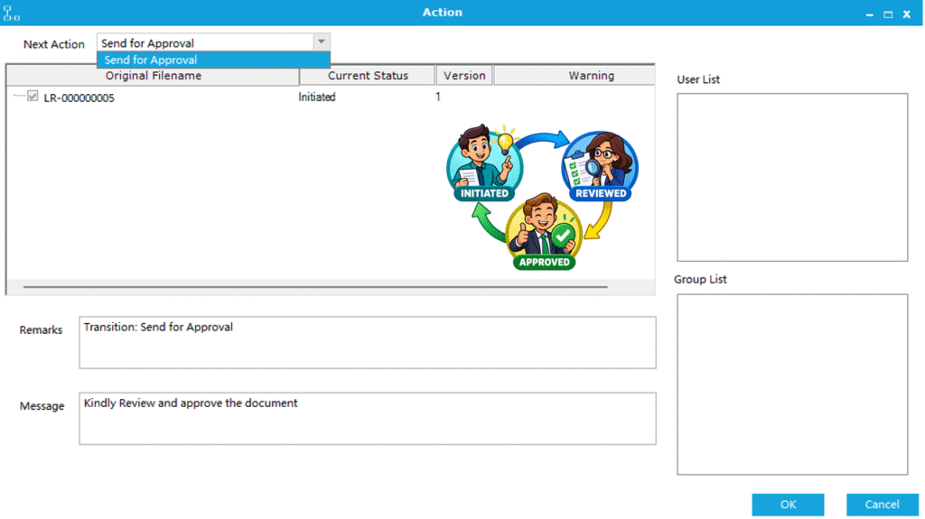Image resolution: width=925 pixels, height=519 pixels.
Task: Toggle the LR-000000005 checkbox
Action: [33, 97]
